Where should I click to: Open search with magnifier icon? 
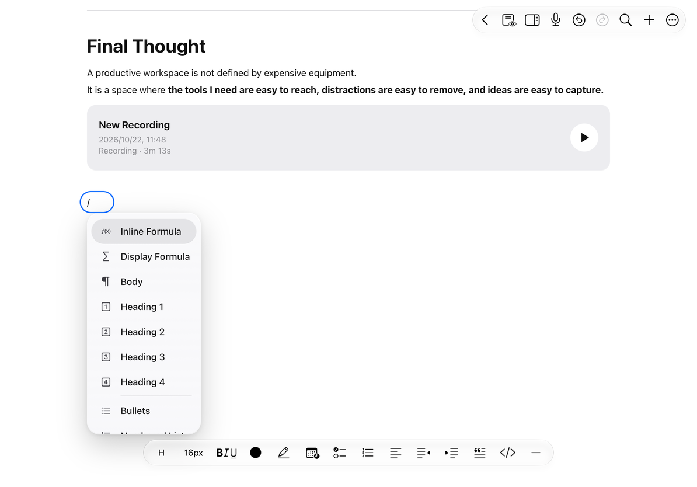[625, 20]
